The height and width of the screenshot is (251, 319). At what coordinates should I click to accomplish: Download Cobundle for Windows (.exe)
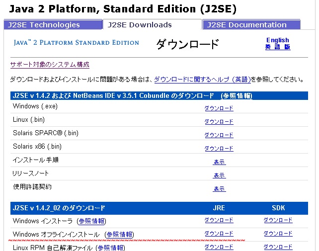219,108
